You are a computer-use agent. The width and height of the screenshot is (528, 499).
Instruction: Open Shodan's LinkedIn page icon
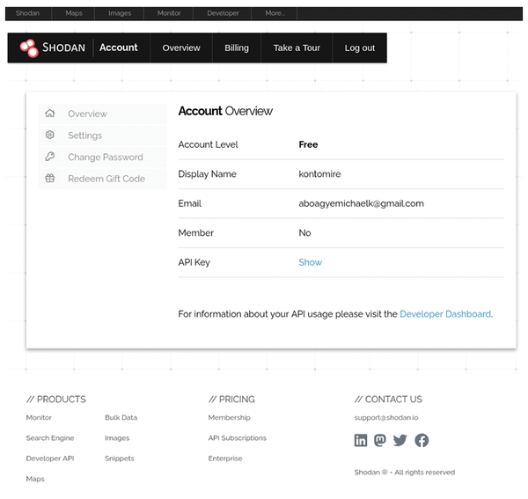click(361, 440)
